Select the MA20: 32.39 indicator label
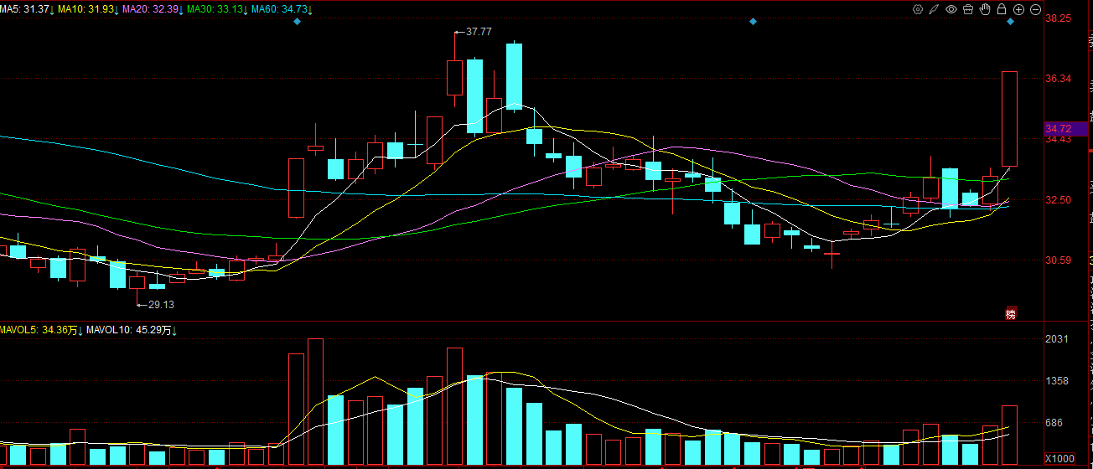The width and height of the screenshot is (1093, 469). (x=153, y=9)
